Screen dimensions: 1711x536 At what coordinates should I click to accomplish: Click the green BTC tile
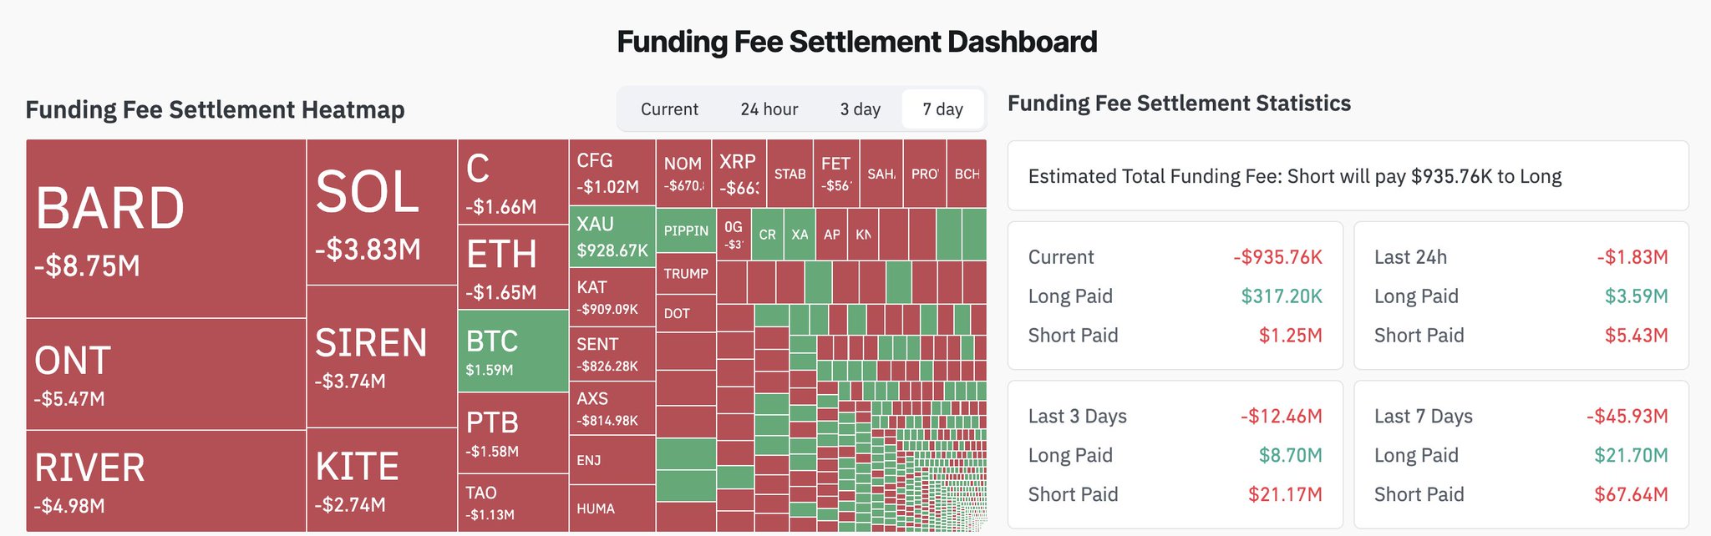513,351
